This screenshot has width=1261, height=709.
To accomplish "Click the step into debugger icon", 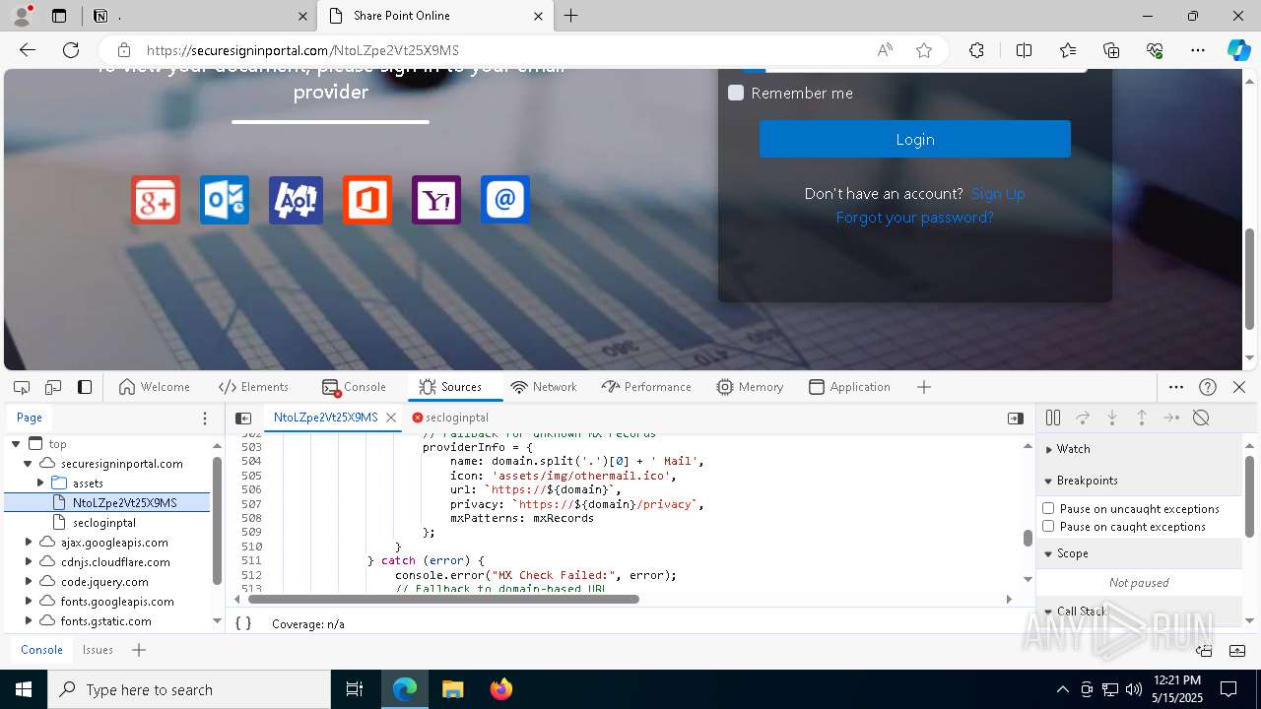I will click(1112, 418).
